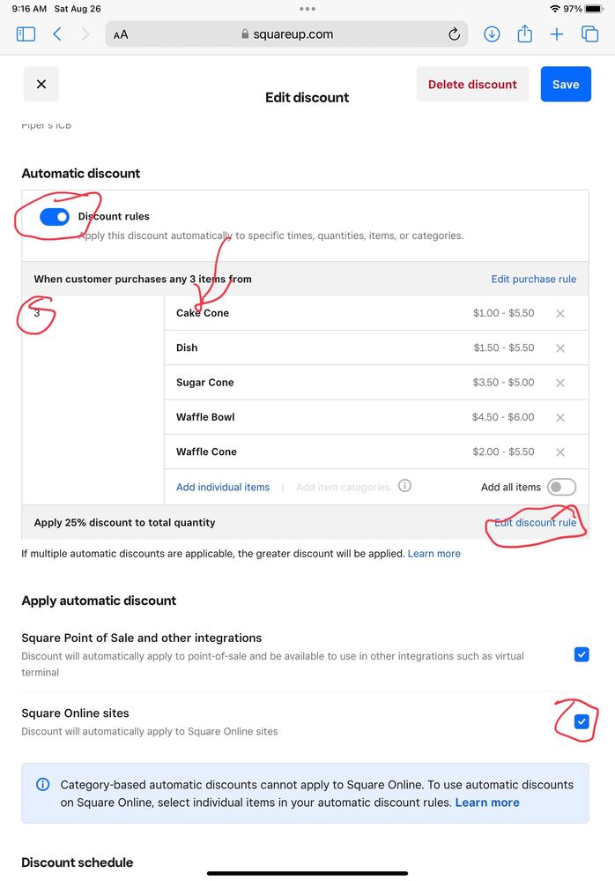Save the discount changes
The width and height of the screenshot is (615, 881).
pos(565,85)
